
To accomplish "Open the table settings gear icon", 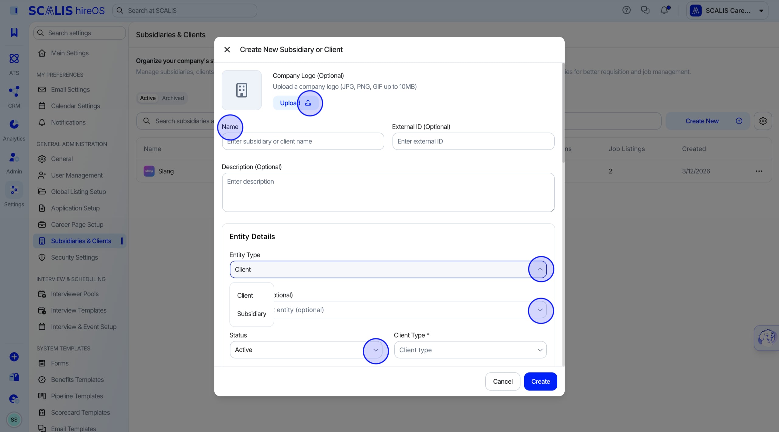I will (763, 121).
